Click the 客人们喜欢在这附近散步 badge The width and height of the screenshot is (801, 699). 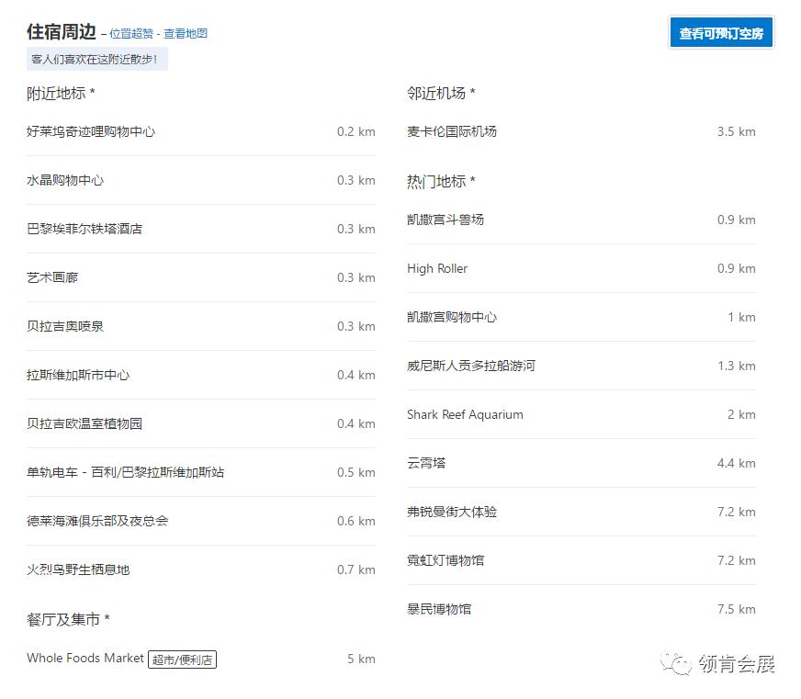click(x=97, y=60)
